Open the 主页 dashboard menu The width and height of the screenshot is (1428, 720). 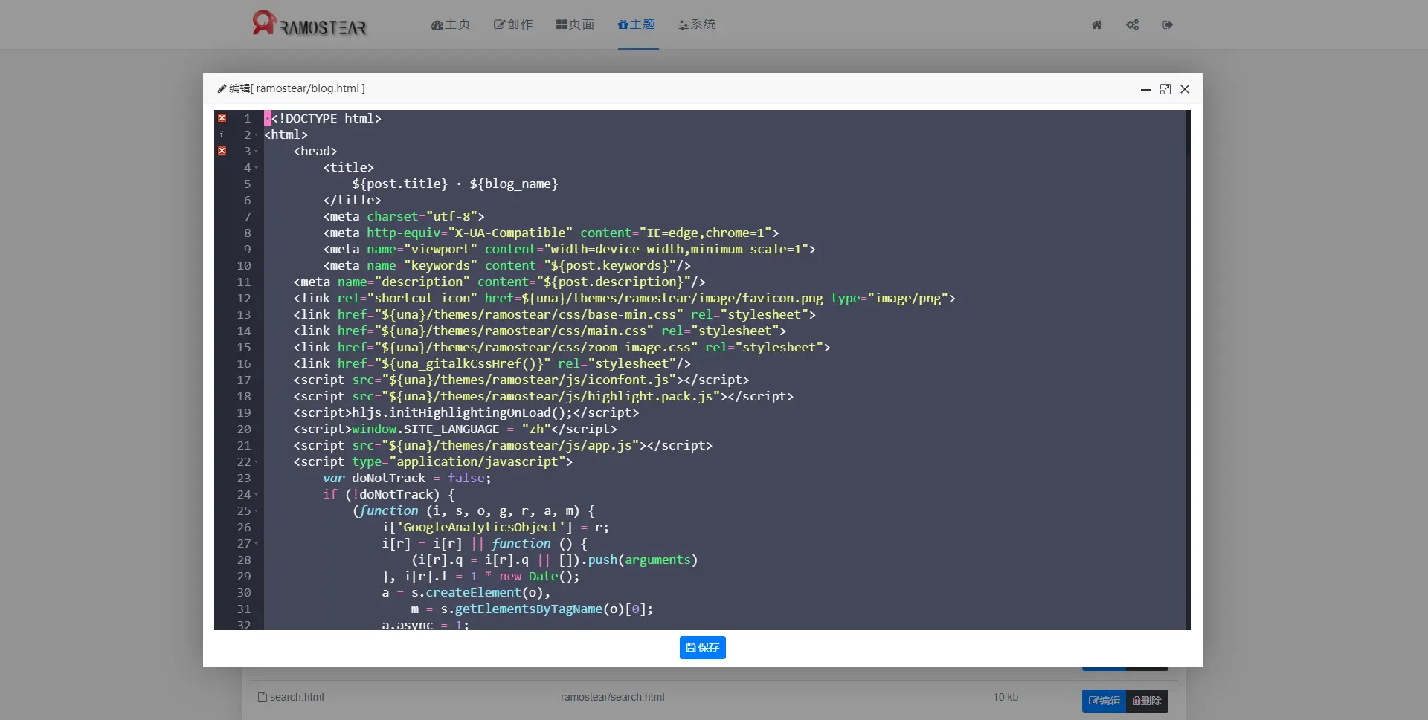pyautogui.click(x=451, y=25)
